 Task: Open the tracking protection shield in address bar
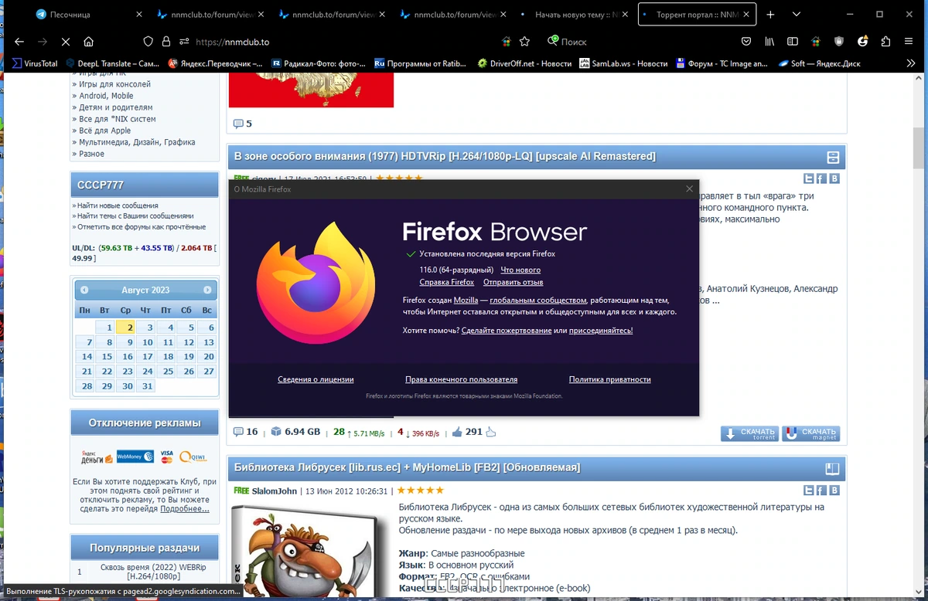[x=148, y=42]
